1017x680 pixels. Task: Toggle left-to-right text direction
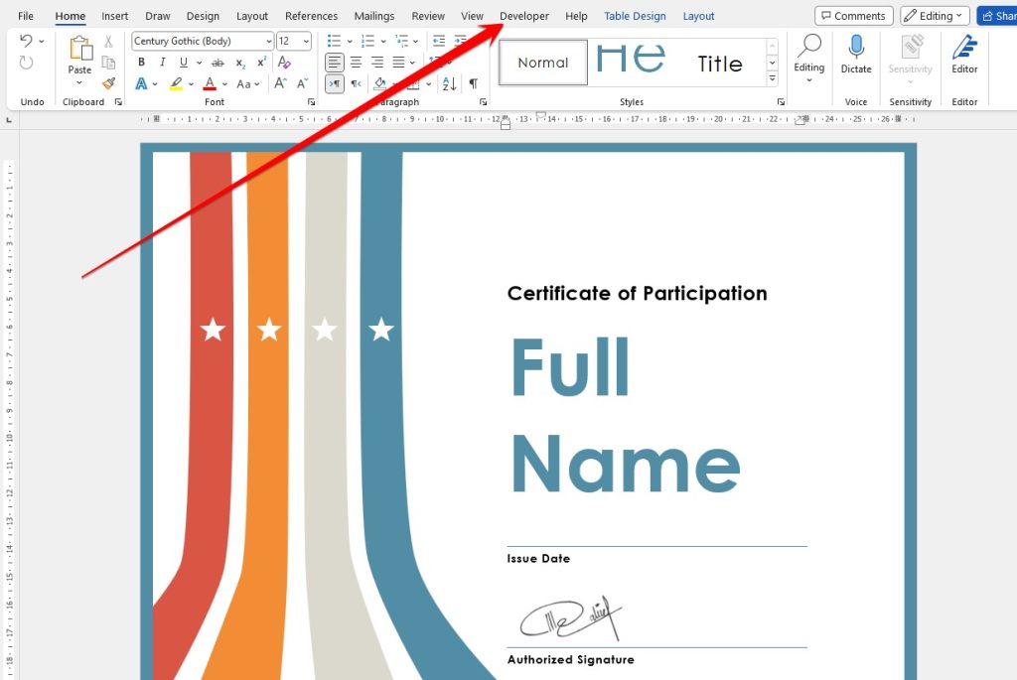click(x=335, y=83)
